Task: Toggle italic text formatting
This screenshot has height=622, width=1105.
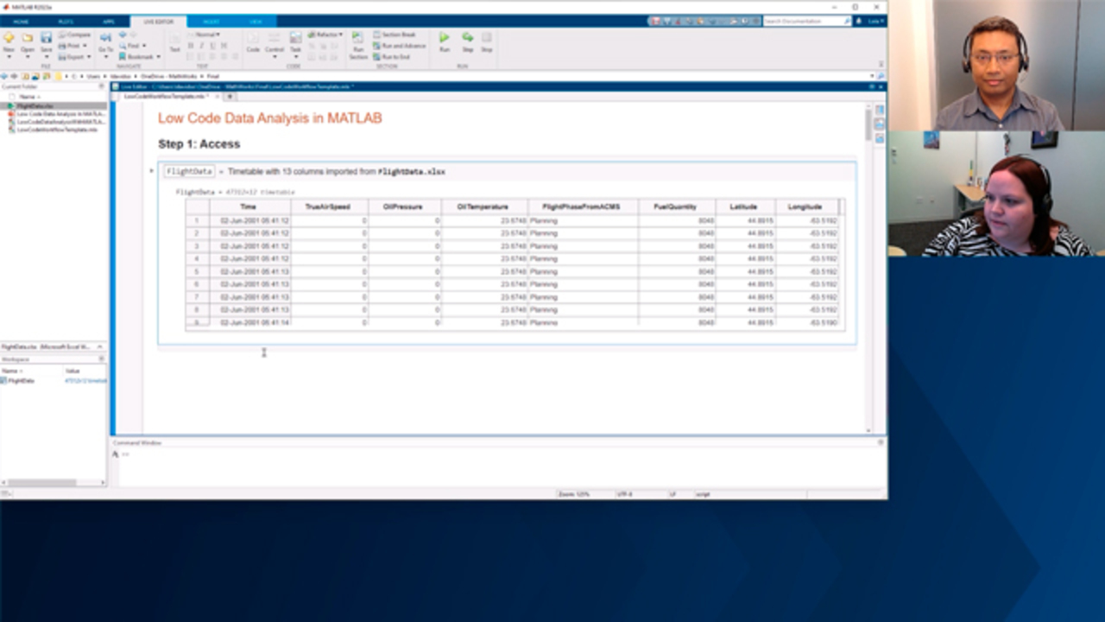Action: click(x=201, y=46)
